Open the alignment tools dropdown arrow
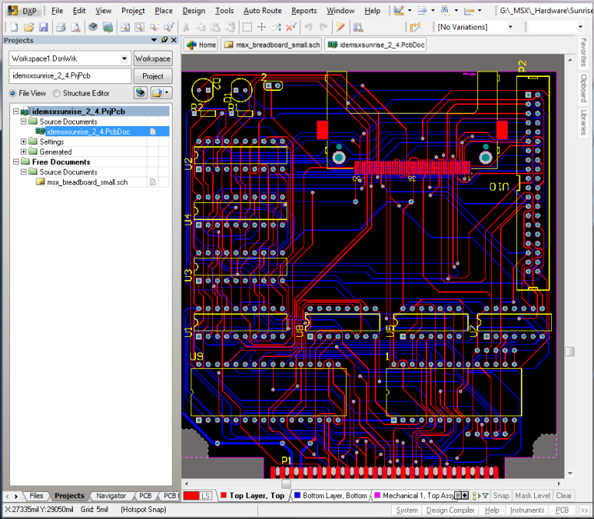594x519 pixels. pyautogui.click(x=432, y=11)
